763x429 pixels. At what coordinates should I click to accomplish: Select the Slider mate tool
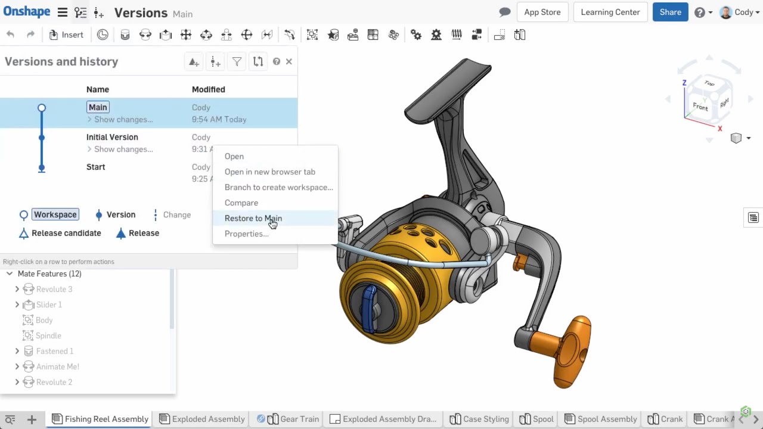(x=166, y=35)
